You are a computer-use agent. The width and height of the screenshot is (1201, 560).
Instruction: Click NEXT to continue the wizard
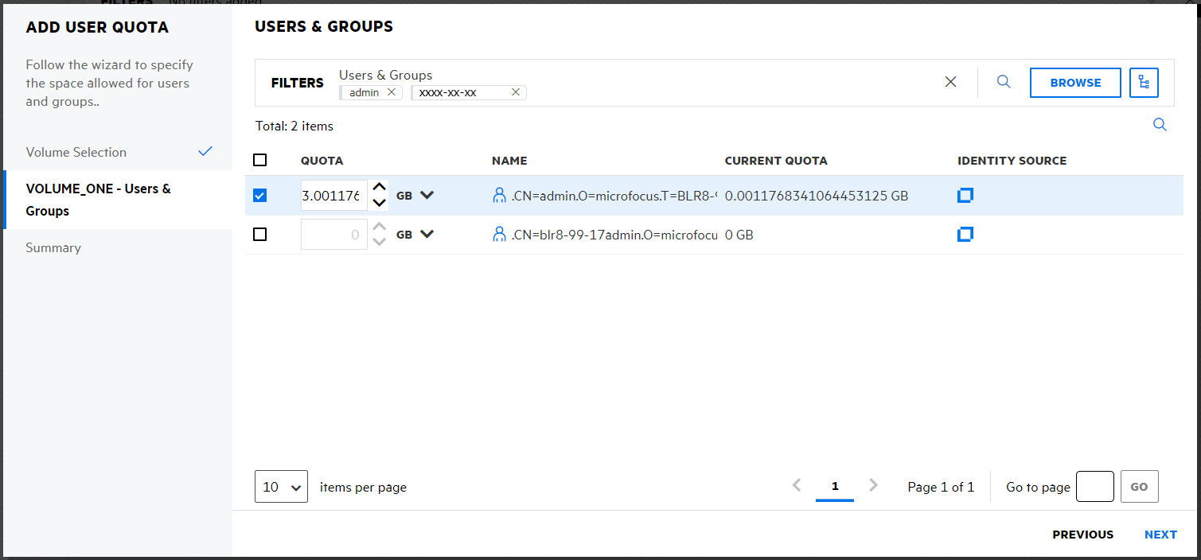[1160, 535]
